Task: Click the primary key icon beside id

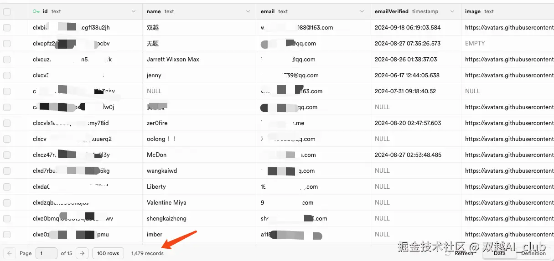Action: click(36, 11)
